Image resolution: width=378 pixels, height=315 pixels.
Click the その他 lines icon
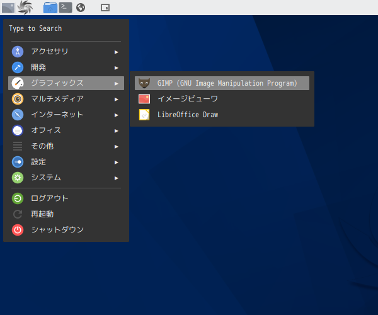(18, 146)
